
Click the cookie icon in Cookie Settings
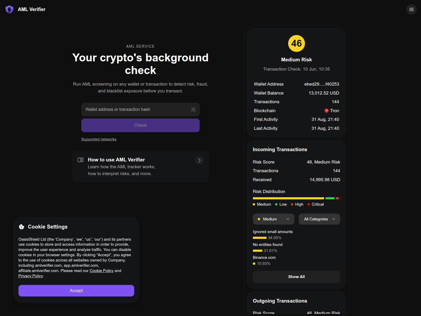coord(21,227)
